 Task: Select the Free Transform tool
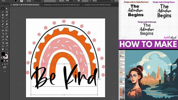(7, 30)
